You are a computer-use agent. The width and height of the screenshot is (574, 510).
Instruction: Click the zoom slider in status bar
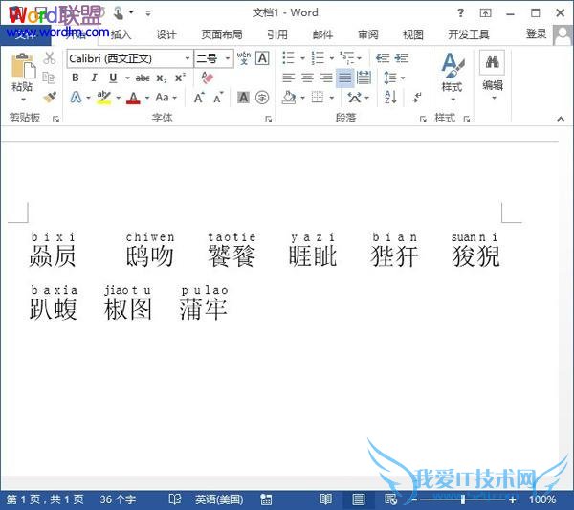click(463, 499)
